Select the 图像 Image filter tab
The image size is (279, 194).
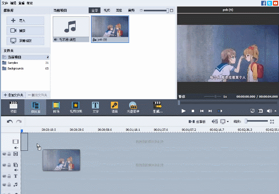tap(119, 11)
